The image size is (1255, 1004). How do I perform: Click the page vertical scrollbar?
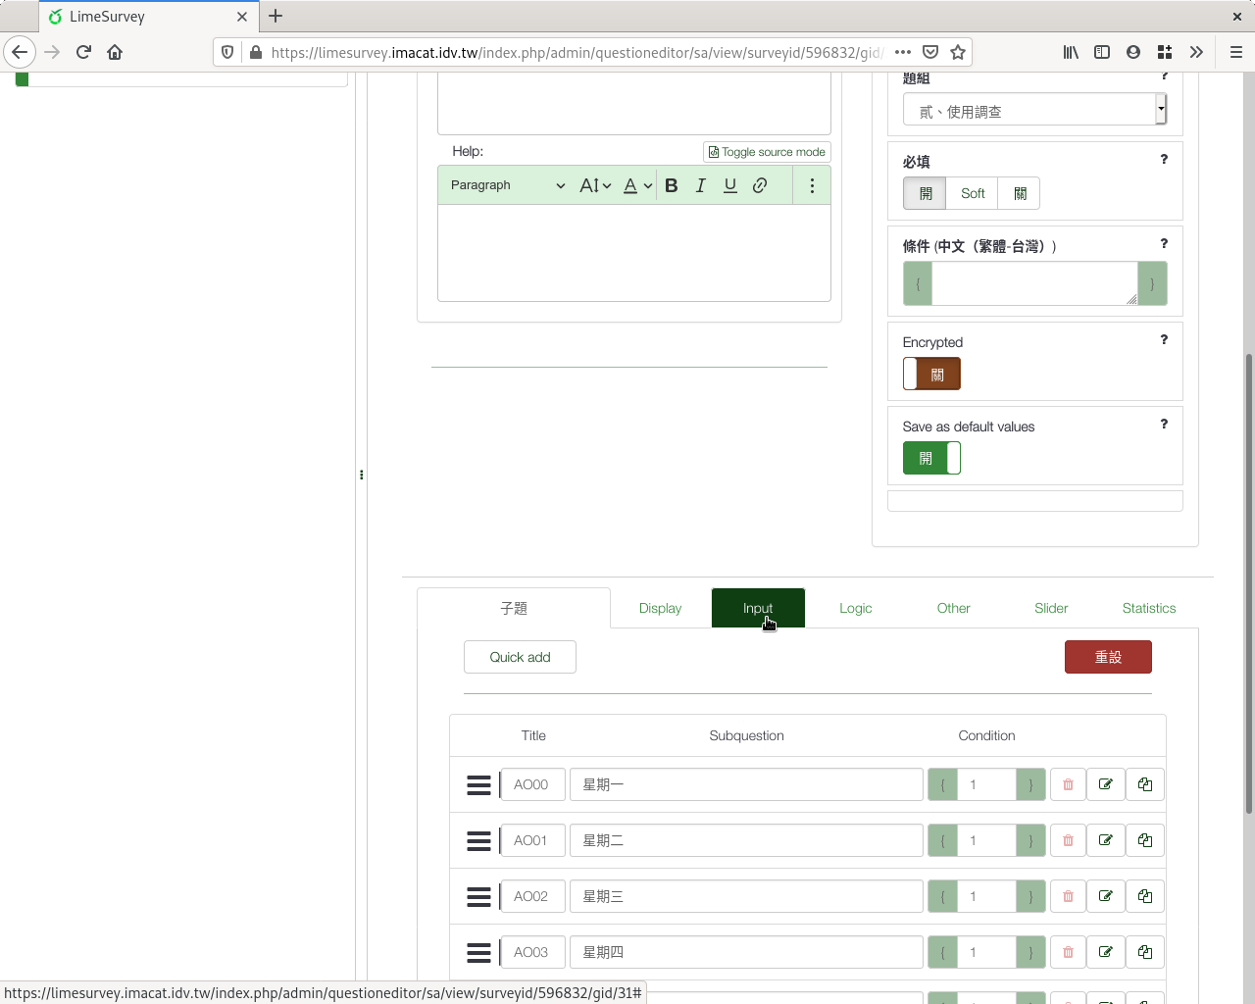click(1249, 583)
